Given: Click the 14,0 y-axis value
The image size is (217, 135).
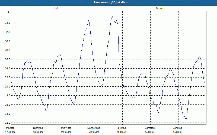Looking at the screenshot, I should (8, 114).
